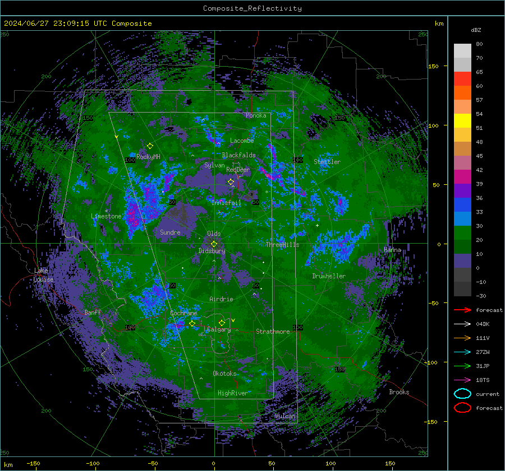This screenshot has height=471, width=505.
Task: Click the purple 0 dBZ color swatch
Action: pos(462,261)
